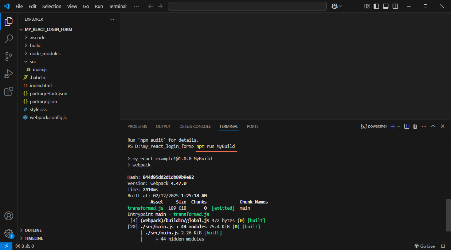Open the Search view in activity bar
This screenshot has height=250, width=451.
tap(9, 39)
